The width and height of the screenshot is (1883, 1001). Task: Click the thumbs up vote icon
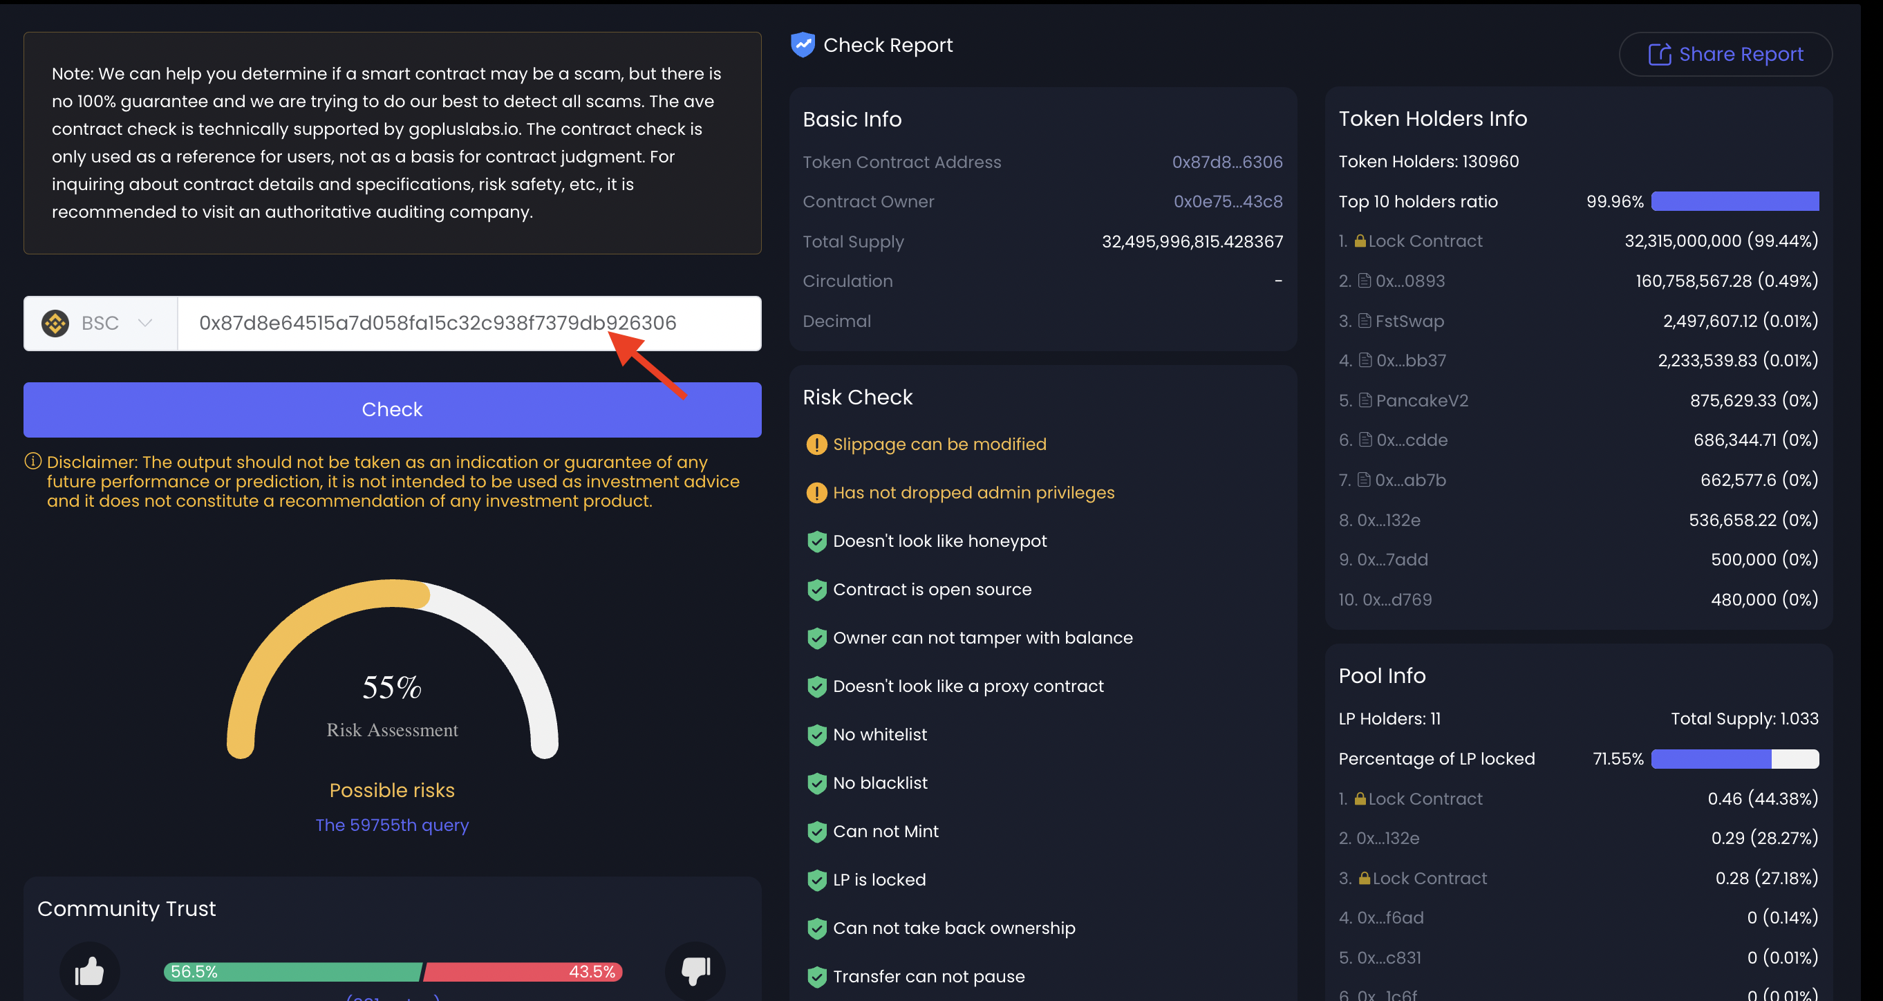89,972
